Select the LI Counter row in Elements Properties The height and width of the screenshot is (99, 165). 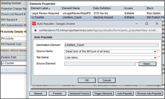pyautogui.click(x=97, y=17)
